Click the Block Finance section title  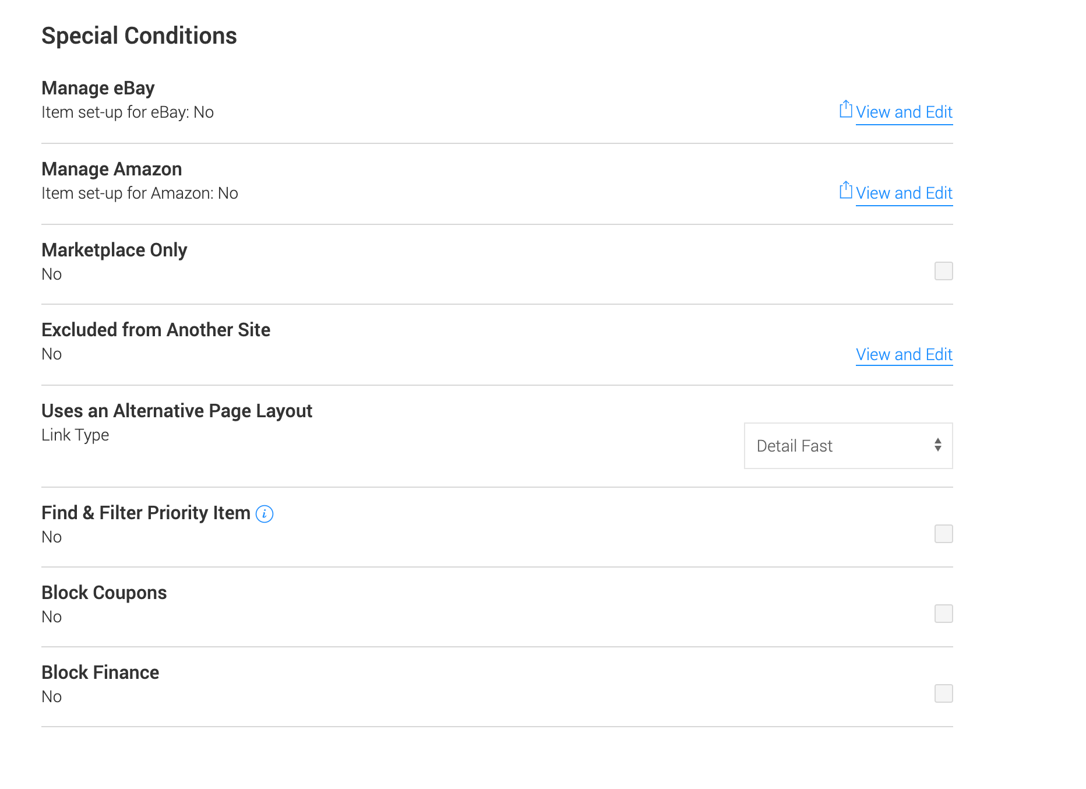(100, 672)
